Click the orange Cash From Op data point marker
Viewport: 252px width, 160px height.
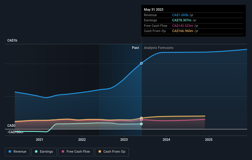141,118
